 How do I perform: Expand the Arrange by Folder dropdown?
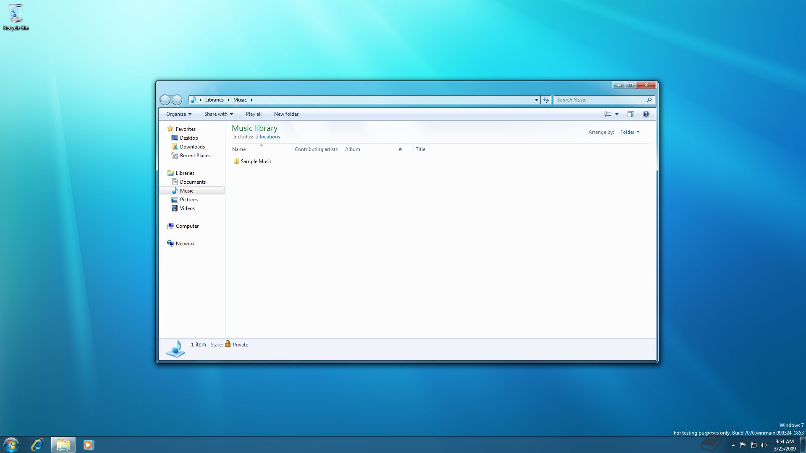click(630, 132)
